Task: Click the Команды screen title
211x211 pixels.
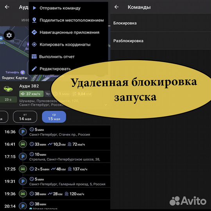Action: (139, 7)
